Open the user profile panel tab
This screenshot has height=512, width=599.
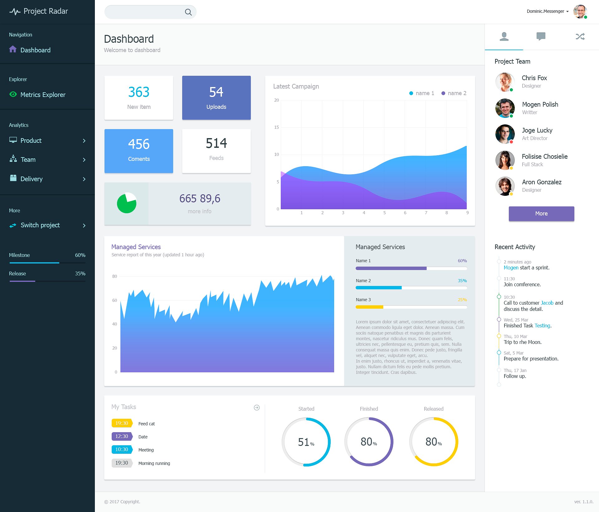tap(504, 36)
